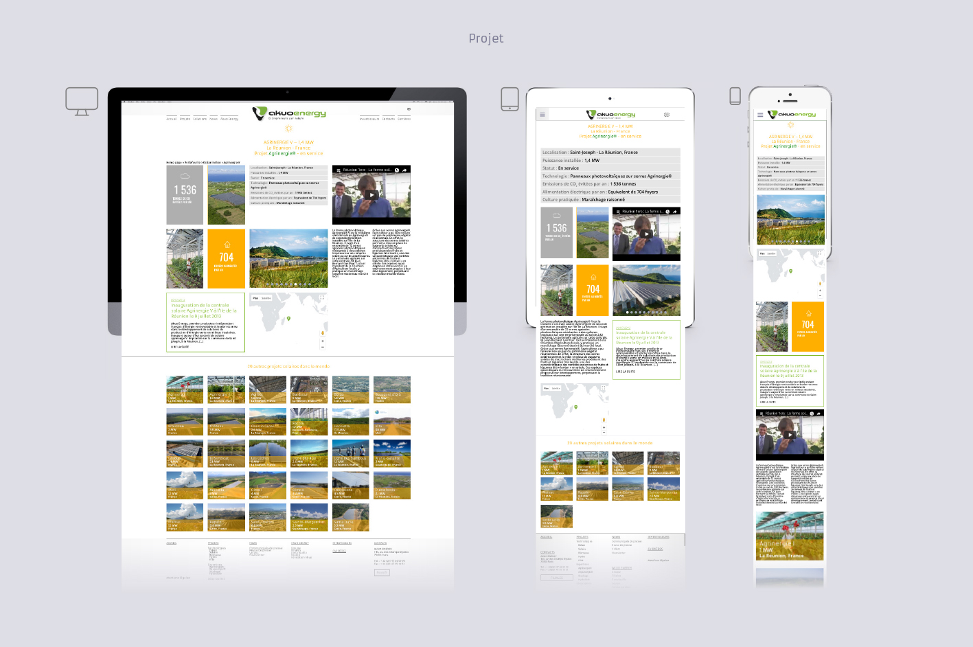This screenshot has width=973, height=647.
Task: Click the aerial solar farm photo on desktop
Action: [x=227, y=194]
